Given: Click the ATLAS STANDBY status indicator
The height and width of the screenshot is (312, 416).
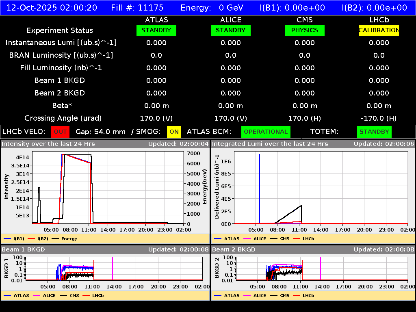Looking at the screenshot, I should [x=156, y=30].
